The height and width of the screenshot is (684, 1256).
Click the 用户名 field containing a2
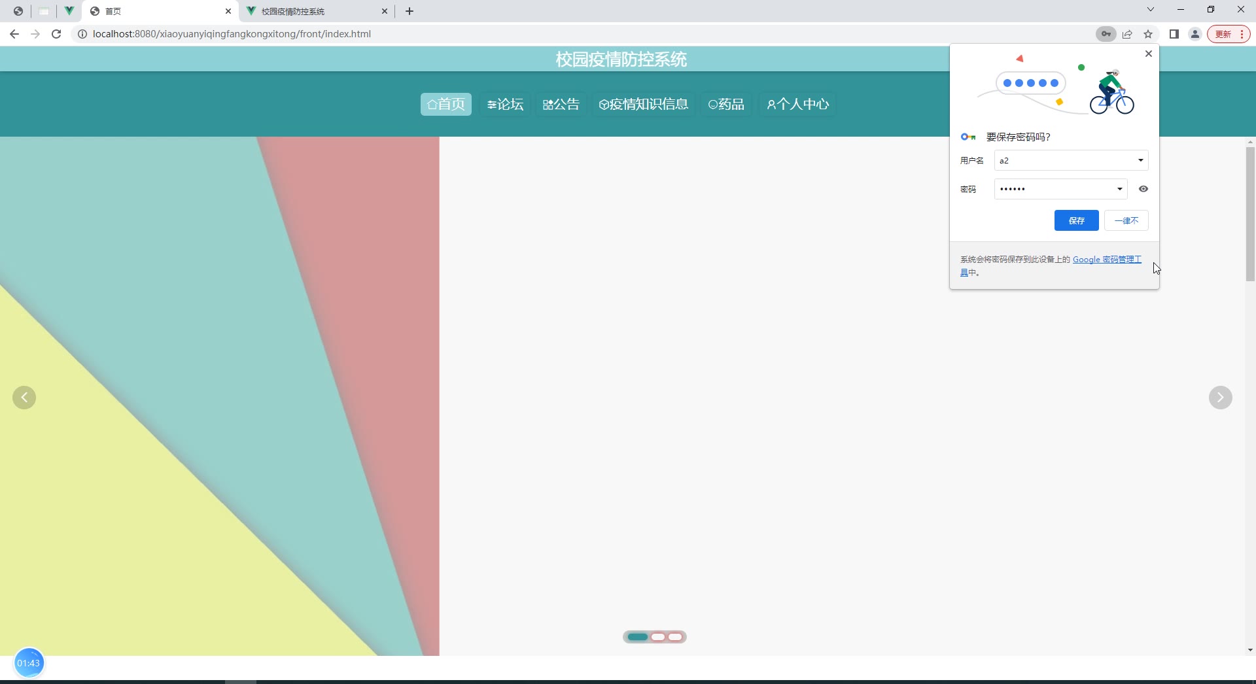(1072, 160)
